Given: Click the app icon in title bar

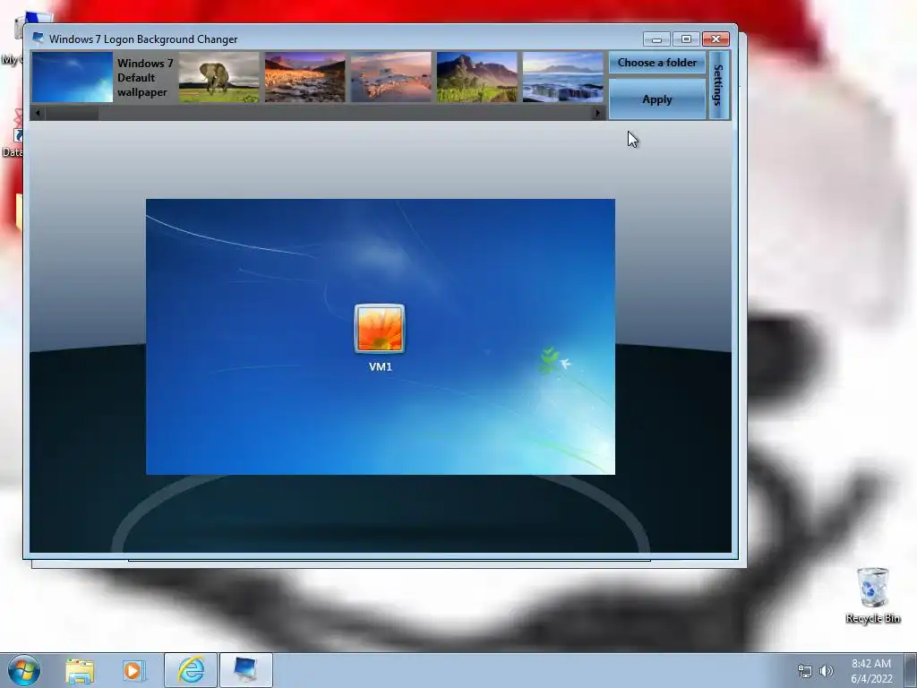Looking at the screenshot, I should (x=38, y=39).
